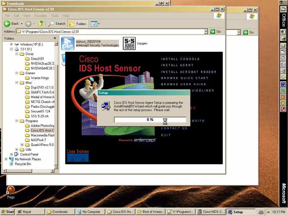
Task: Select Adobe Photoshop folder in tree
Action: (42, 126)
